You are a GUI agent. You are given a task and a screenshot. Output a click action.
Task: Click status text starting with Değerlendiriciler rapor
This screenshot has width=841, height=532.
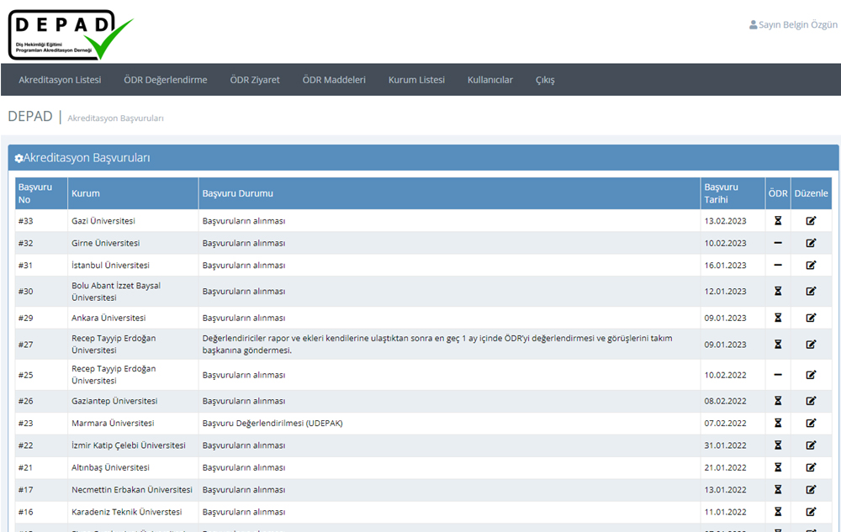click(437, 345)
